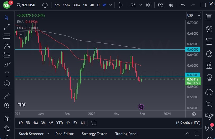
Task: Collapse the indicator legend arrow
Action: [21, 34]
